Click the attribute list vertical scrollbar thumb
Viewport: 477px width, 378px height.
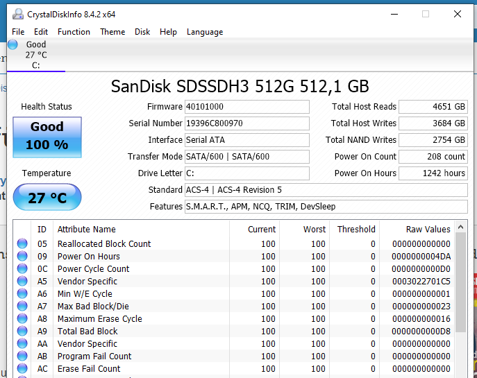(460, 282)
